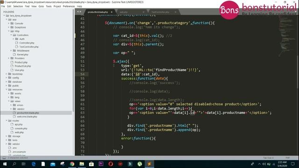Click the Tab Size indicator in status bar
Viewport: 299px width, 168px height.
click(x=268, y=158)
